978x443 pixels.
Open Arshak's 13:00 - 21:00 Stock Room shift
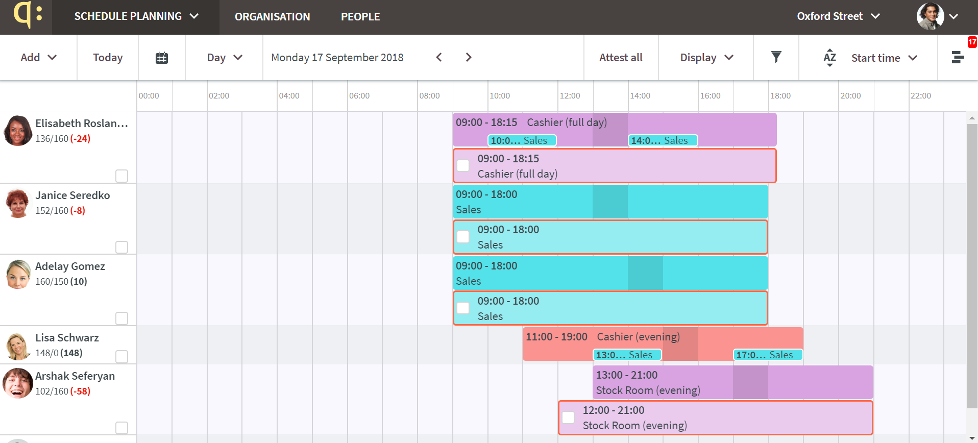[x=733, y=382]
